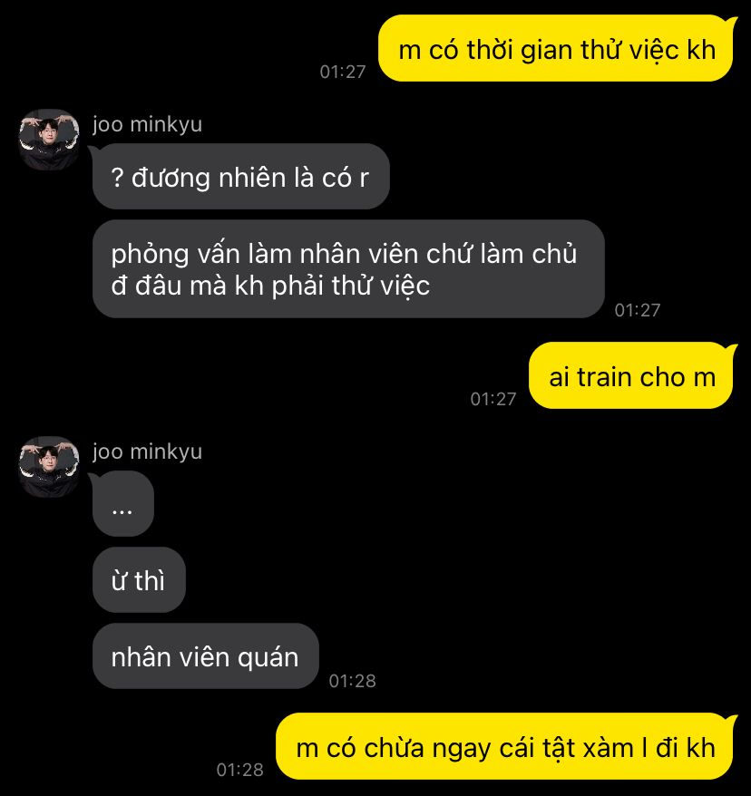Viewport: 751px width, 796px height.
Task: Select the 'ừ thì' message bubble
Action: pos(139,579)
